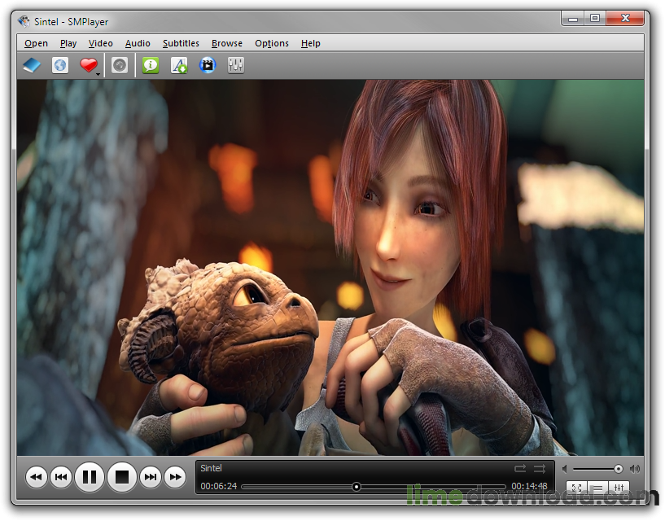
Task: Click the Open File book icon
Action: point(31,66)
